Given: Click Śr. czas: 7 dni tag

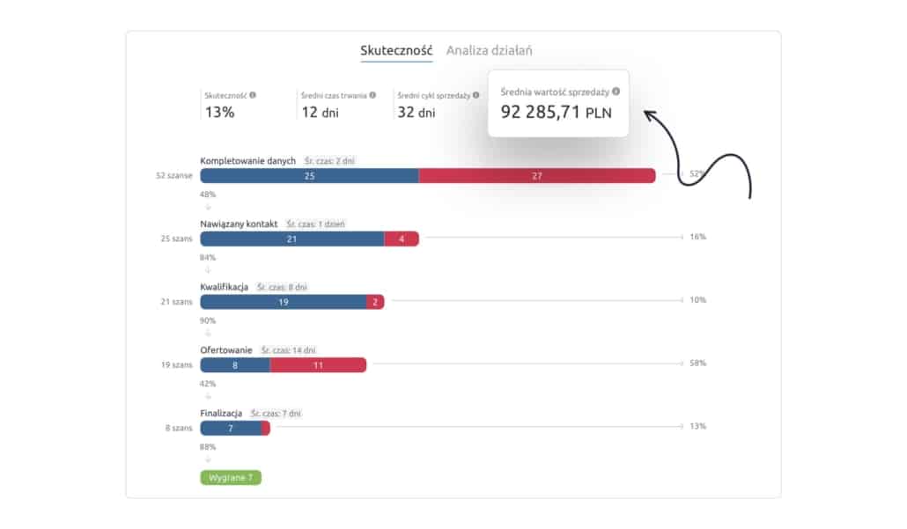Looking at the screenshot, I should [x=276, y=414].
